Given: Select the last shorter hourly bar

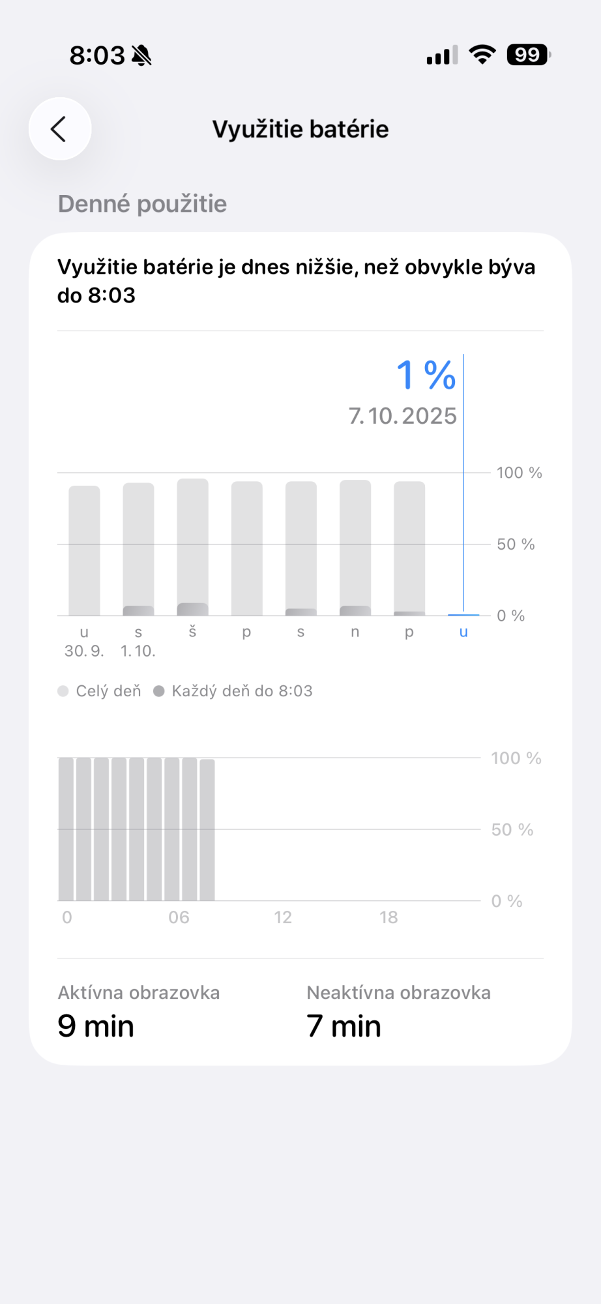Looking at the screenshot, I should coord(207,830).
